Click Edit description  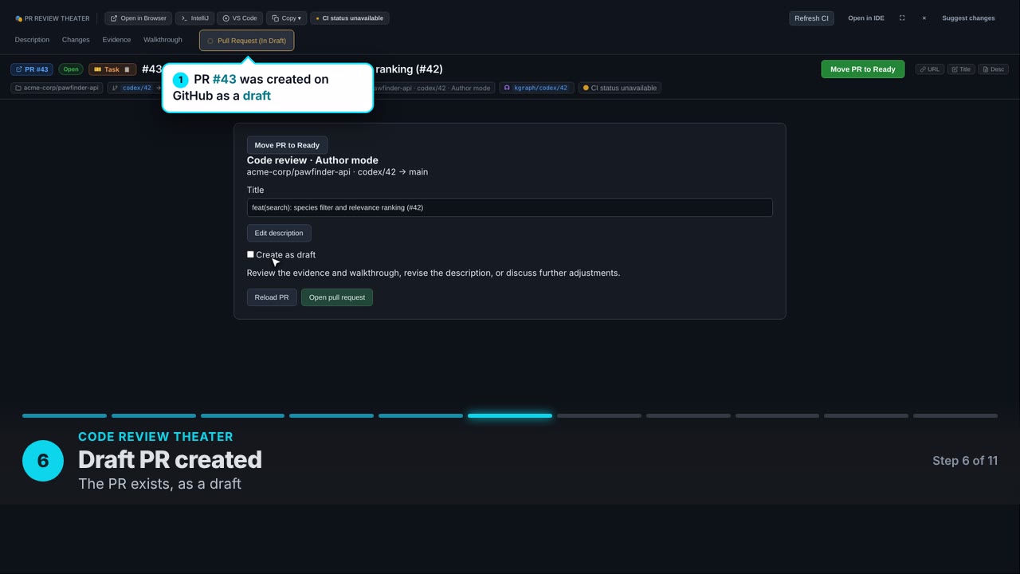click(x=279, y=233)
